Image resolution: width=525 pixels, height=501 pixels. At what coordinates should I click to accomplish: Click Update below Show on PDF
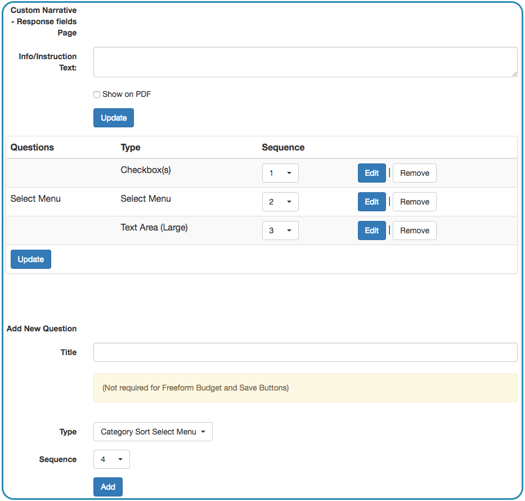tap(114, 118)
